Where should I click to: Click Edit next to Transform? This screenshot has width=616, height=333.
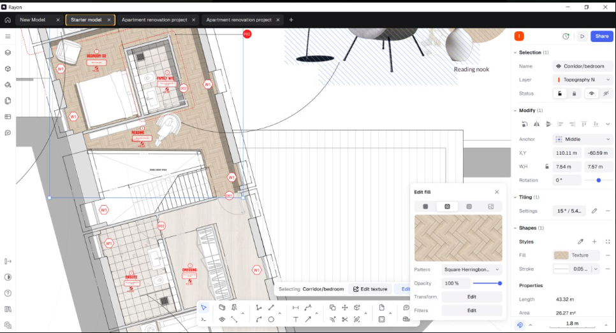[472, 297]
